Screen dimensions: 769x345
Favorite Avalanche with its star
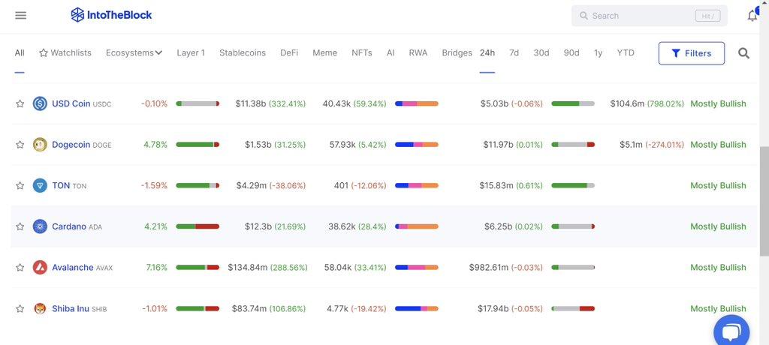[x=20, y=268]
